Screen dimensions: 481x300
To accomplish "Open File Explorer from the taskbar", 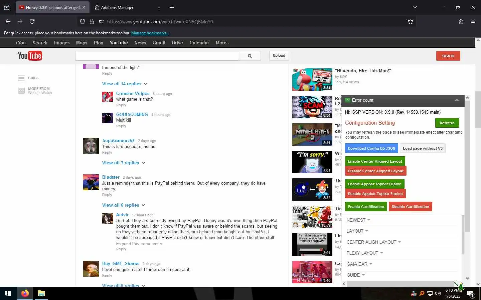I will (x=41, y=293).
